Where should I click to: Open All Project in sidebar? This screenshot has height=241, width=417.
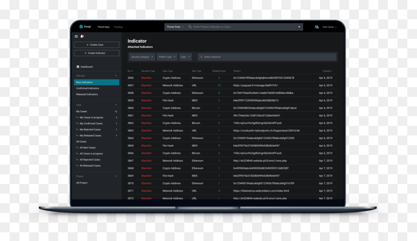pyautogui.click(x=81, y=183)
